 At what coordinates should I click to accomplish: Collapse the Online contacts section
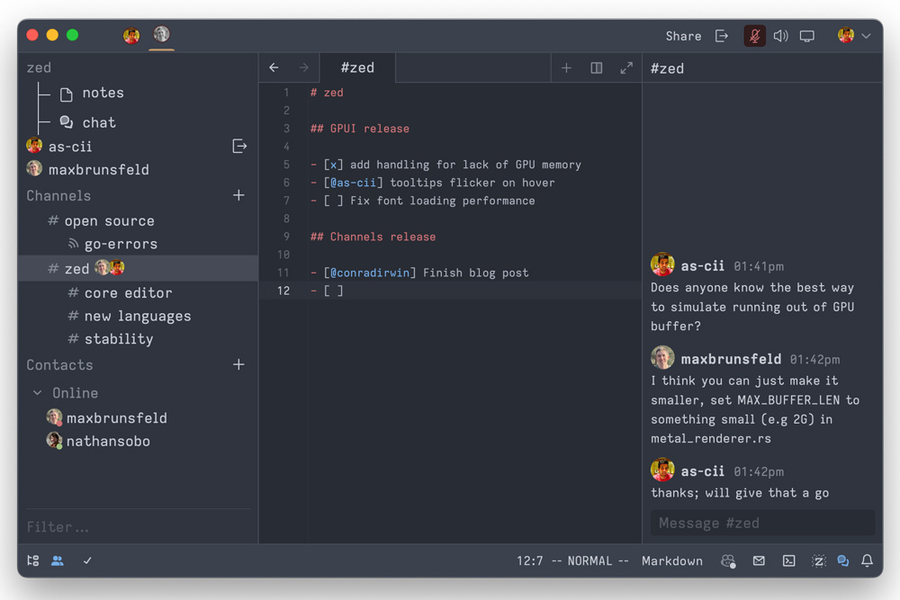pyautogui.click(x=38, y=393)
